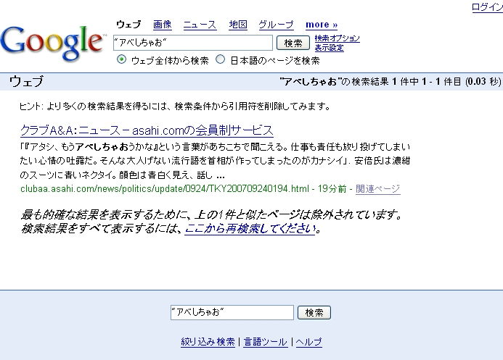The height and width of the screenshot is (360, 503).
Task: Open 言語ツール link
Action: (266, 342)
